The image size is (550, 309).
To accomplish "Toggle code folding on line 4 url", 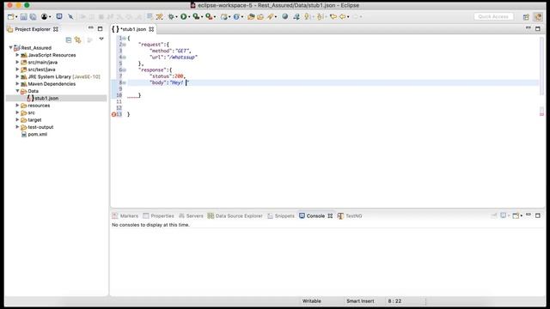I will [124, 58].
